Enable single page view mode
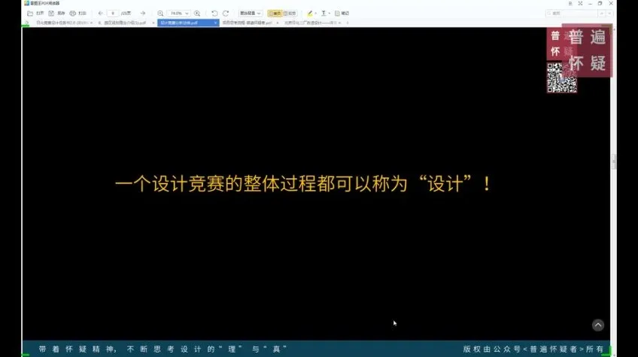 [x=275, y=14]
